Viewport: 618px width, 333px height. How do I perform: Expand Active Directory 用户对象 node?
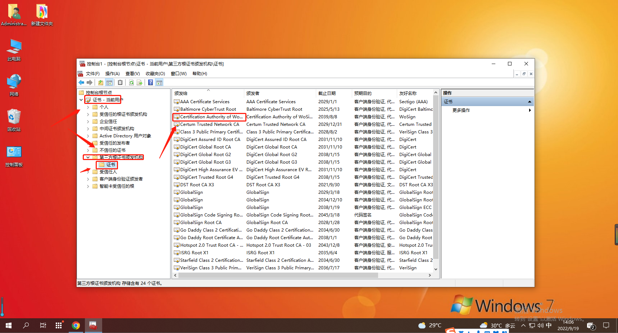(88, 136)
